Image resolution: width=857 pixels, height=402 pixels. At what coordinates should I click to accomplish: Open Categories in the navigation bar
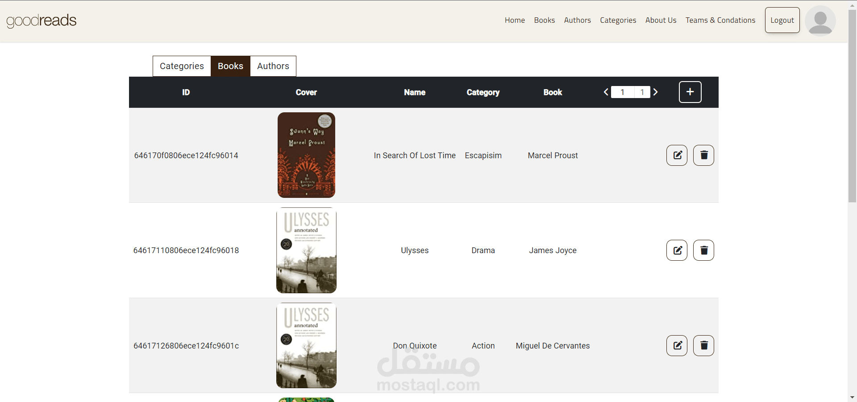[x=618, y=20]
